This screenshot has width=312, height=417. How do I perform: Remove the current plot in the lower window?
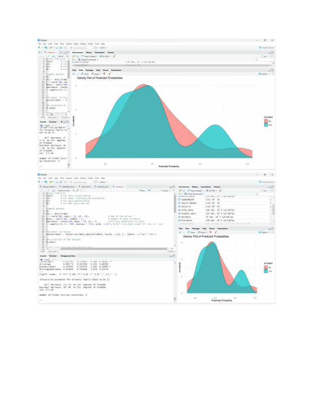click(x=211, y=232)
